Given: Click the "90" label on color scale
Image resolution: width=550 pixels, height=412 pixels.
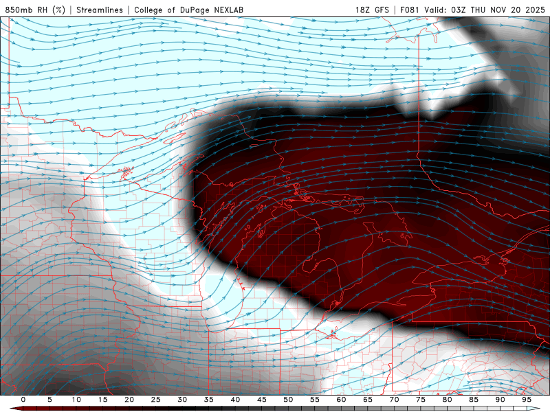Looking at the screenshot, I should (x=500, y=400).
